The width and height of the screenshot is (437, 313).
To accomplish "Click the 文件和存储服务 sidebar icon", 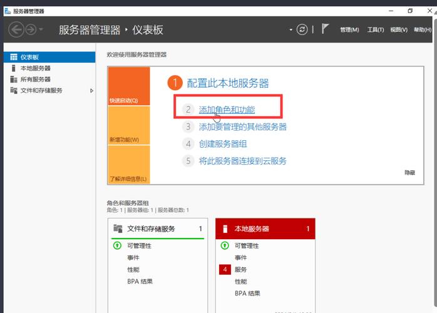I will [14, 90].
